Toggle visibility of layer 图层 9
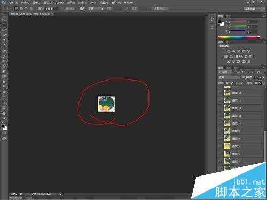This screenshot has height=200, width=267. (x=220, y=131)
